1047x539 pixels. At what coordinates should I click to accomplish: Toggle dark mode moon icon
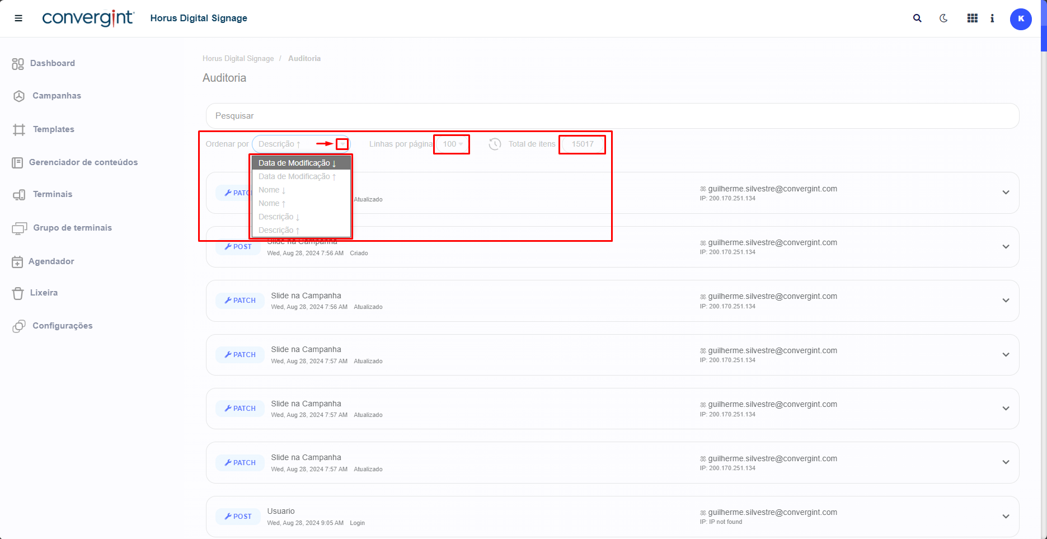(x=943, y=18)
